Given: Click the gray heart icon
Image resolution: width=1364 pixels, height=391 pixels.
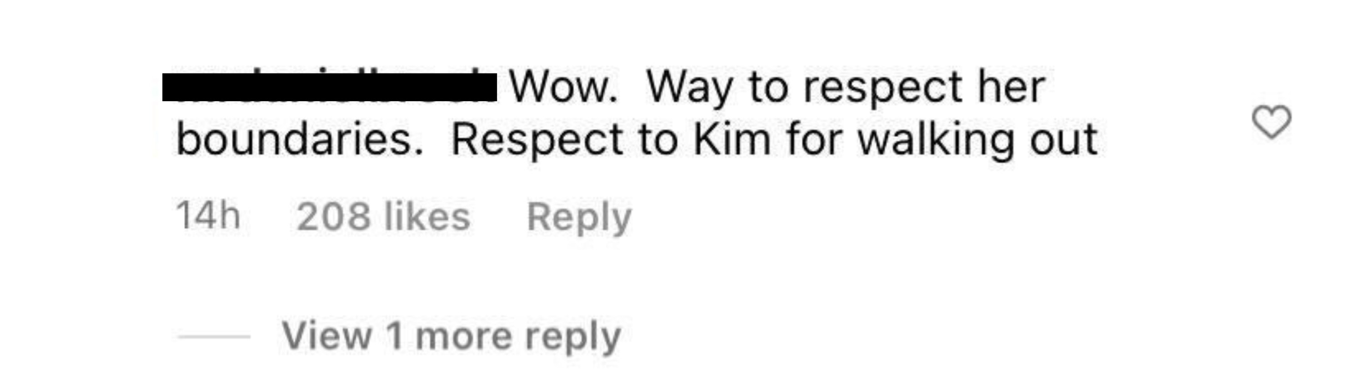Looking at the screenshot, I should pos(1271,122).
